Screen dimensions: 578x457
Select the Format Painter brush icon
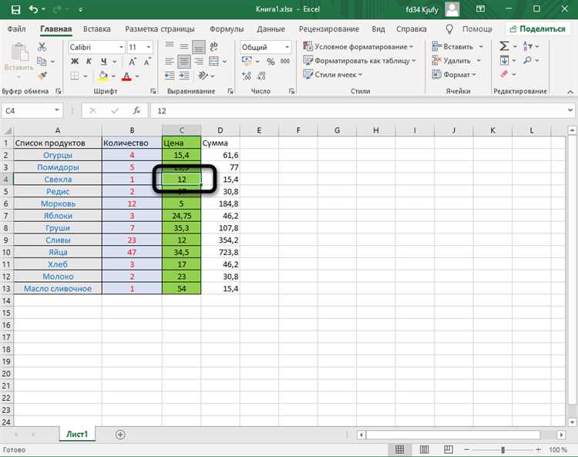click(43, 75)
